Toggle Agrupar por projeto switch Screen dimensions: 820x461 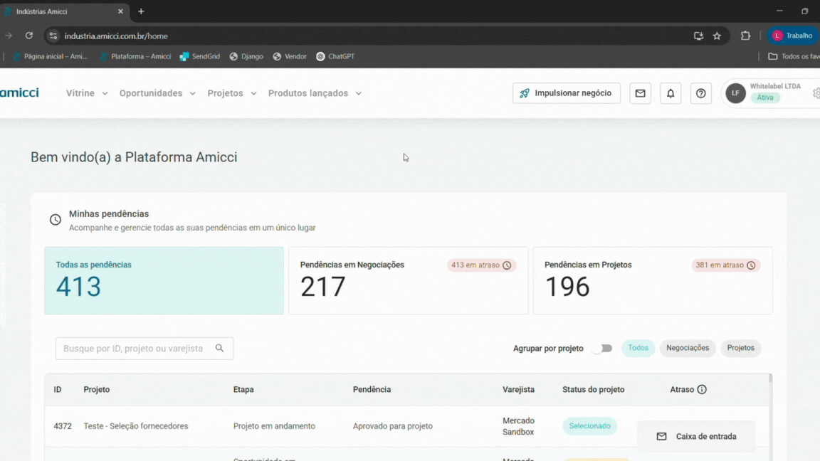(x=603, y=349)
